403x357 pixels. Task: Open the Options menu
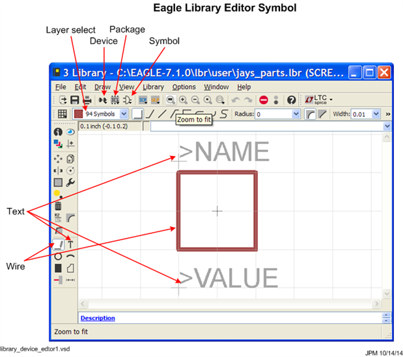click(184, 87)
